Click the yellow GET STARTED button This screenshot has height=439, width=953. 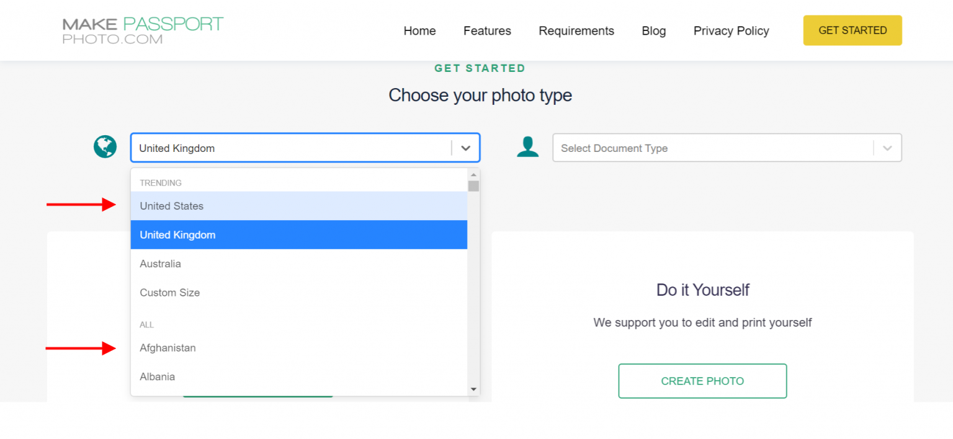click(852, 30)
